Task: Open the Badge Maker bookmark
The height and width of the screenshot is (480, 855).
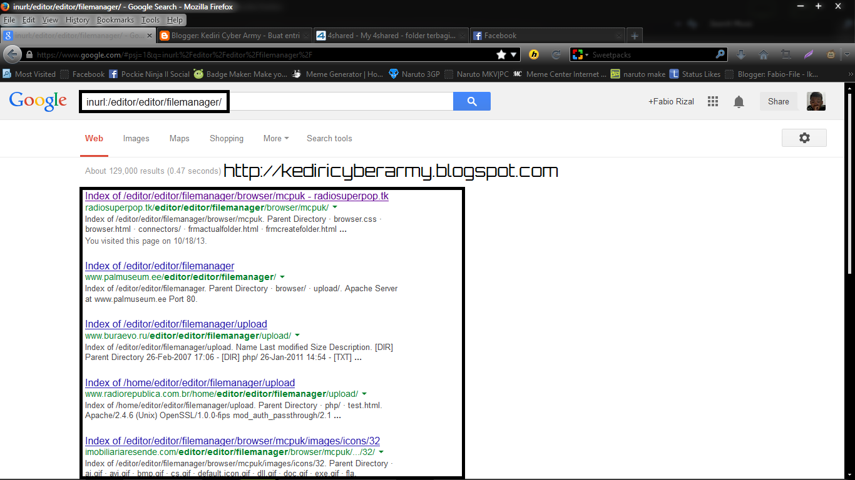Action: (240, 74)
